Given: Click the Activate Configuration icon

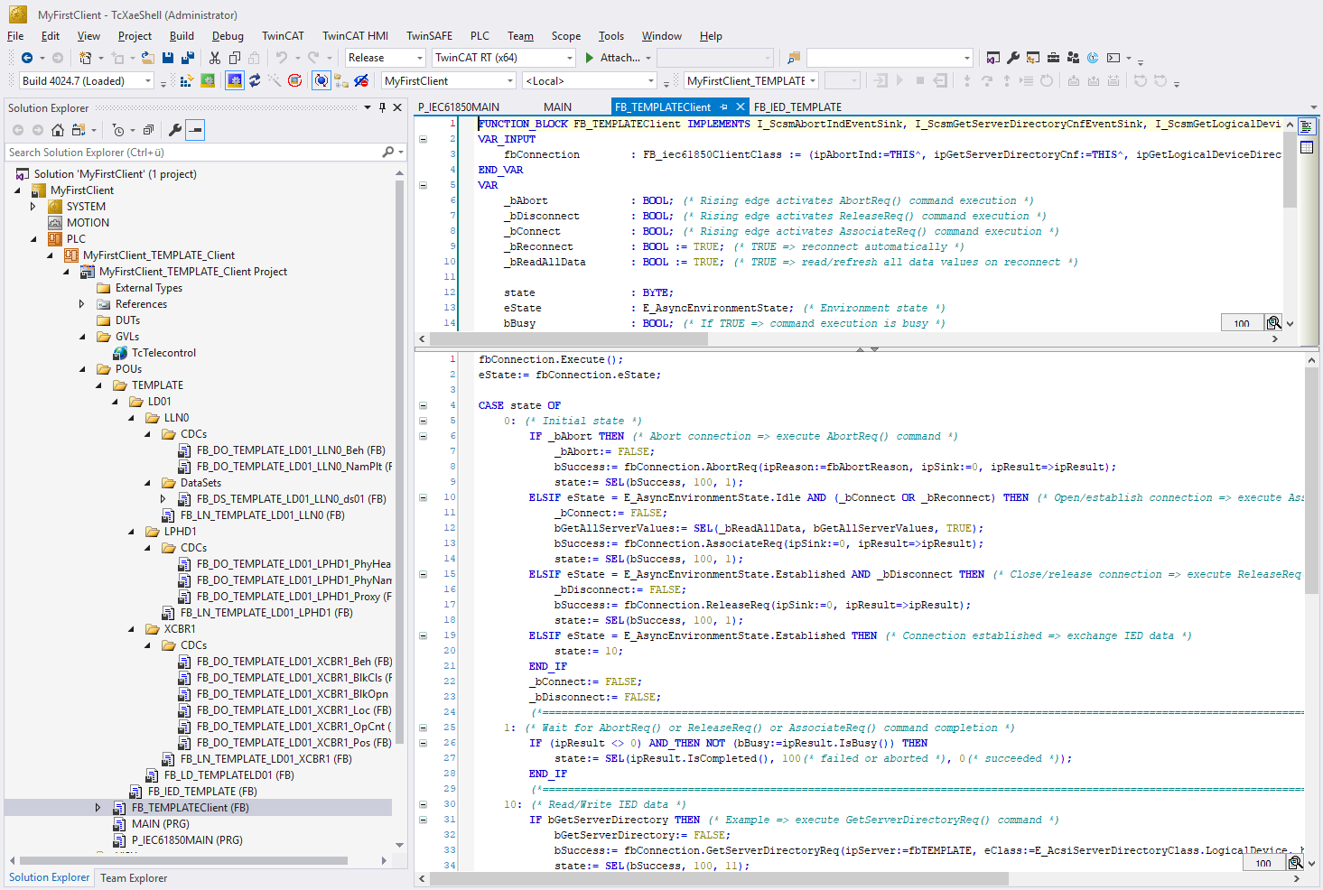Looking at the screenshot, I should (187, 80).
